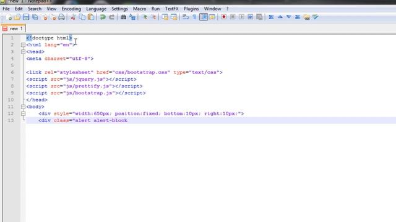Collapse the div fold on line 12
396x222 pixels.
23,113
